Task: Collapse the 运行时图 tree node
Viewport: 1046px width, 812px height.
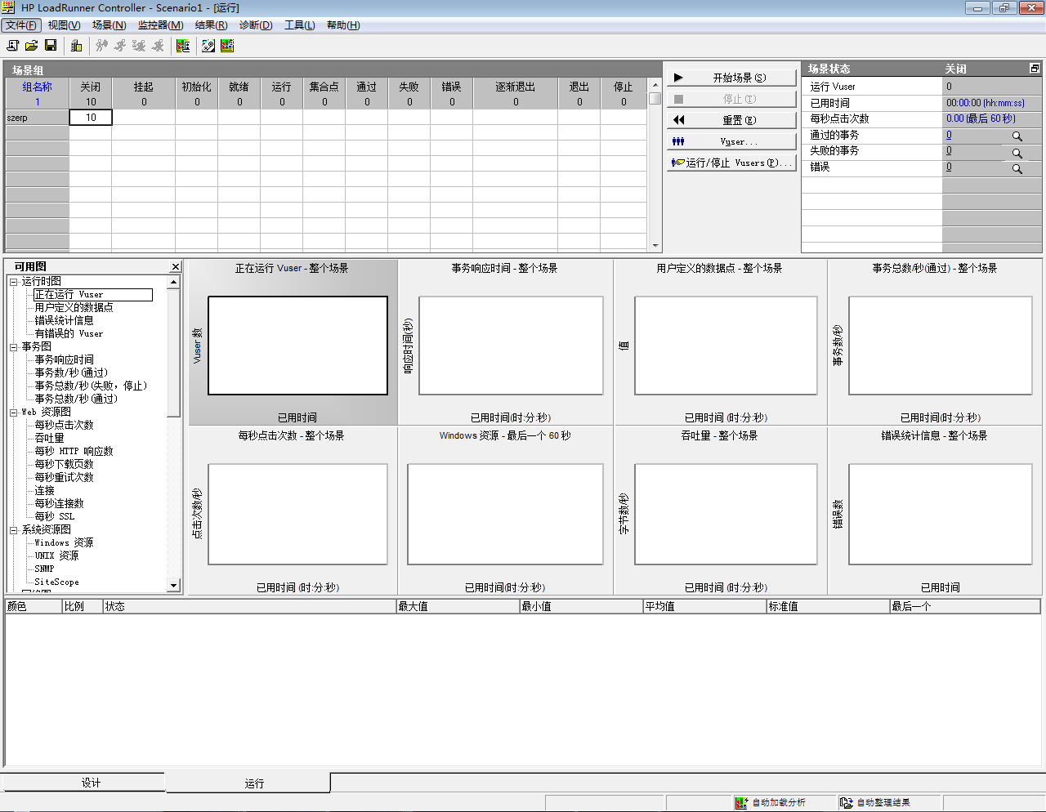Action: click(13, 282)
